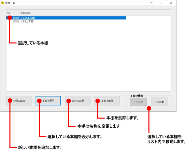Move shelf up with 上に移動
Image resolution: width=195 pixels, height=157 pixels.
[x=138, y=102]
